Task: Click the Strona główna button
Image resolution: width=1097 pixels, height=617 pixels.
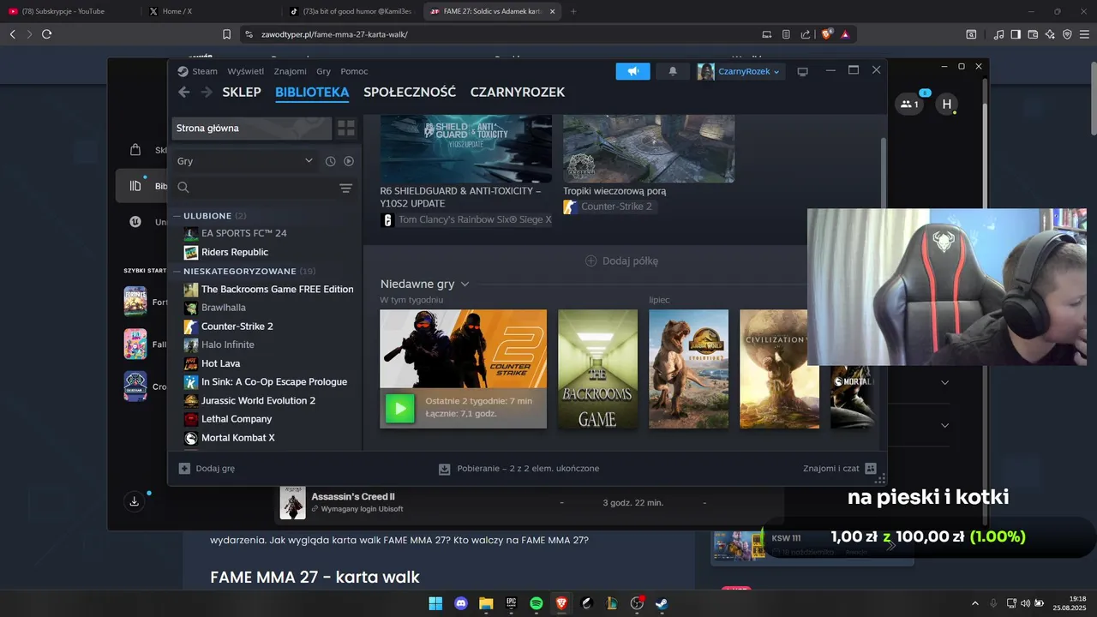Action: pos(252,129)
